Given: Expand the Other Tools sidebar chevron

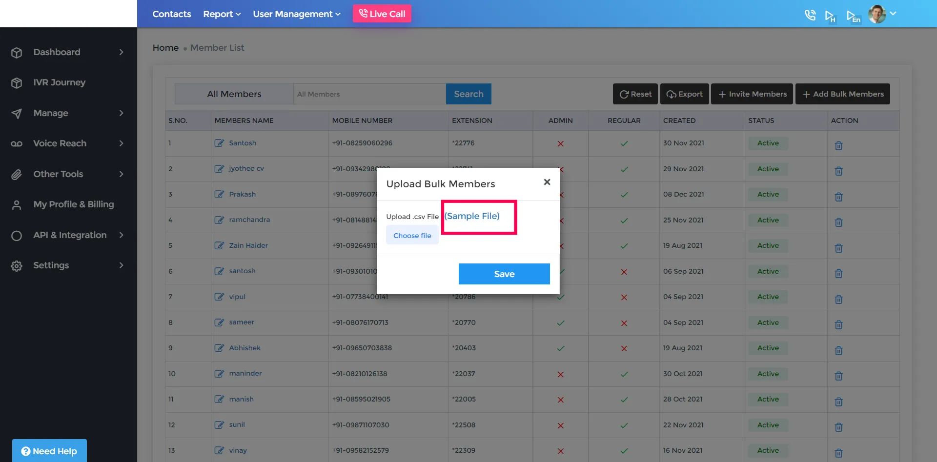Looking at the screenshot, I should pos(122,174).
